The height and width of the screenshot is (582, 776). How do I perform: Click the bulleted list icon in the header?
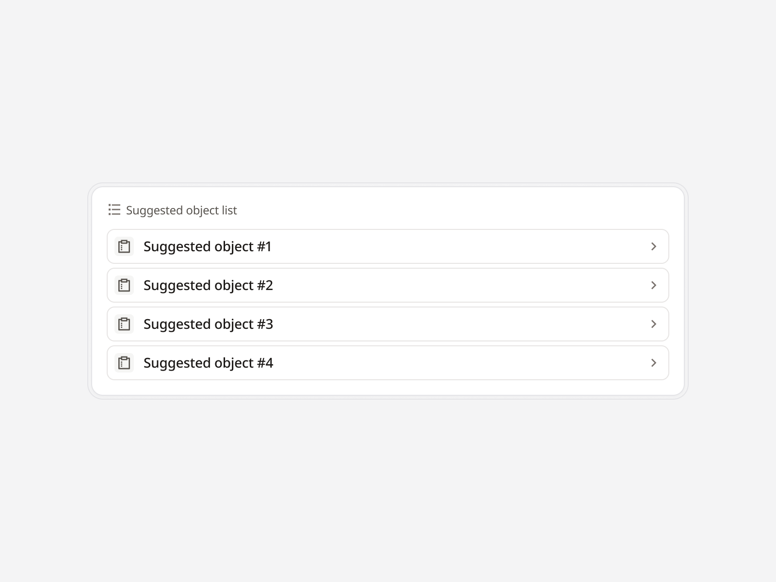pyautogui.click(x=114, y=210)
